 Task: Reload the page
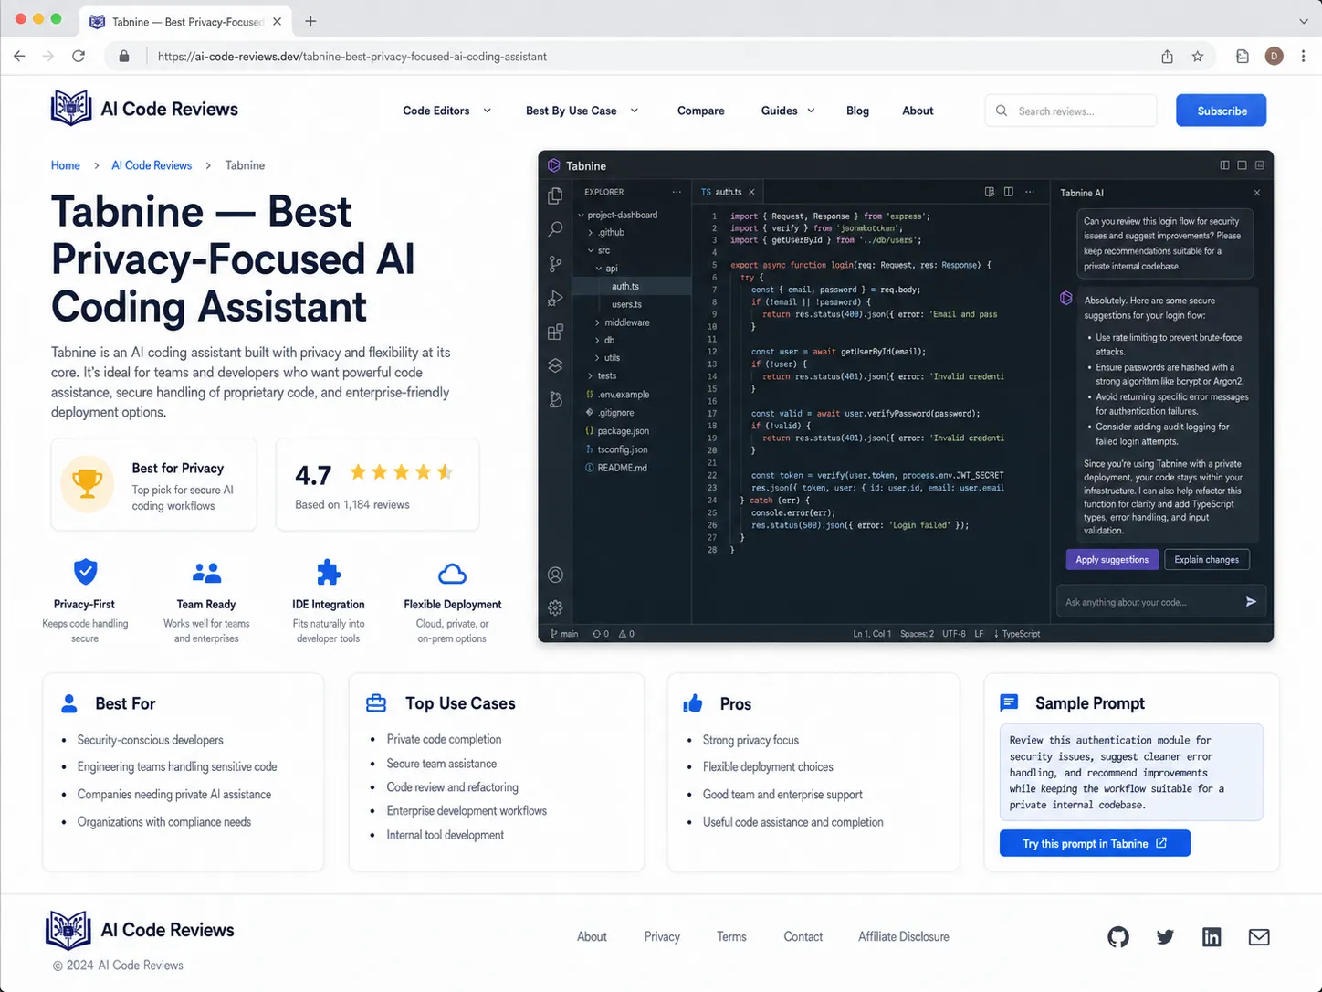pyautogui.click(x=79, y=57)
